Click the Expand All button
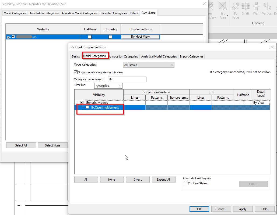The width and height of the screenshot is (277, 215). pyautogui.click(x=163, y=179)
